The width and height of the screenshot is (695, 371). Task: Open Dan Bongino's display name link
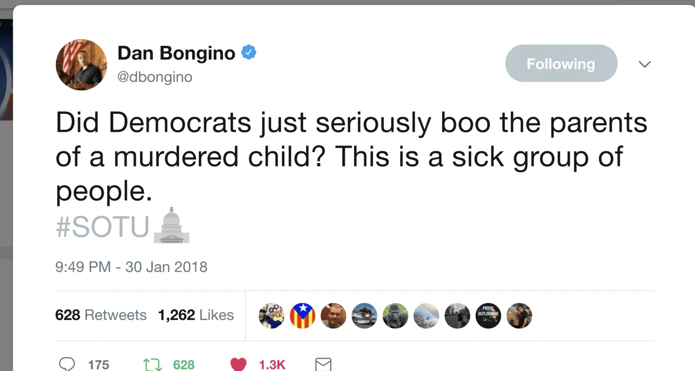(176, 53)
